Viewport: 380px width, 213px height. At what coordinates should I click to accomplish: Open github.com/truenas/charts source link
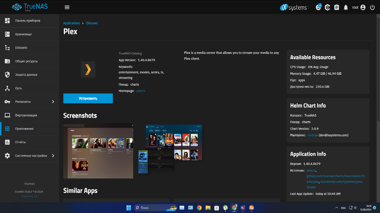(x=335, y=179)
